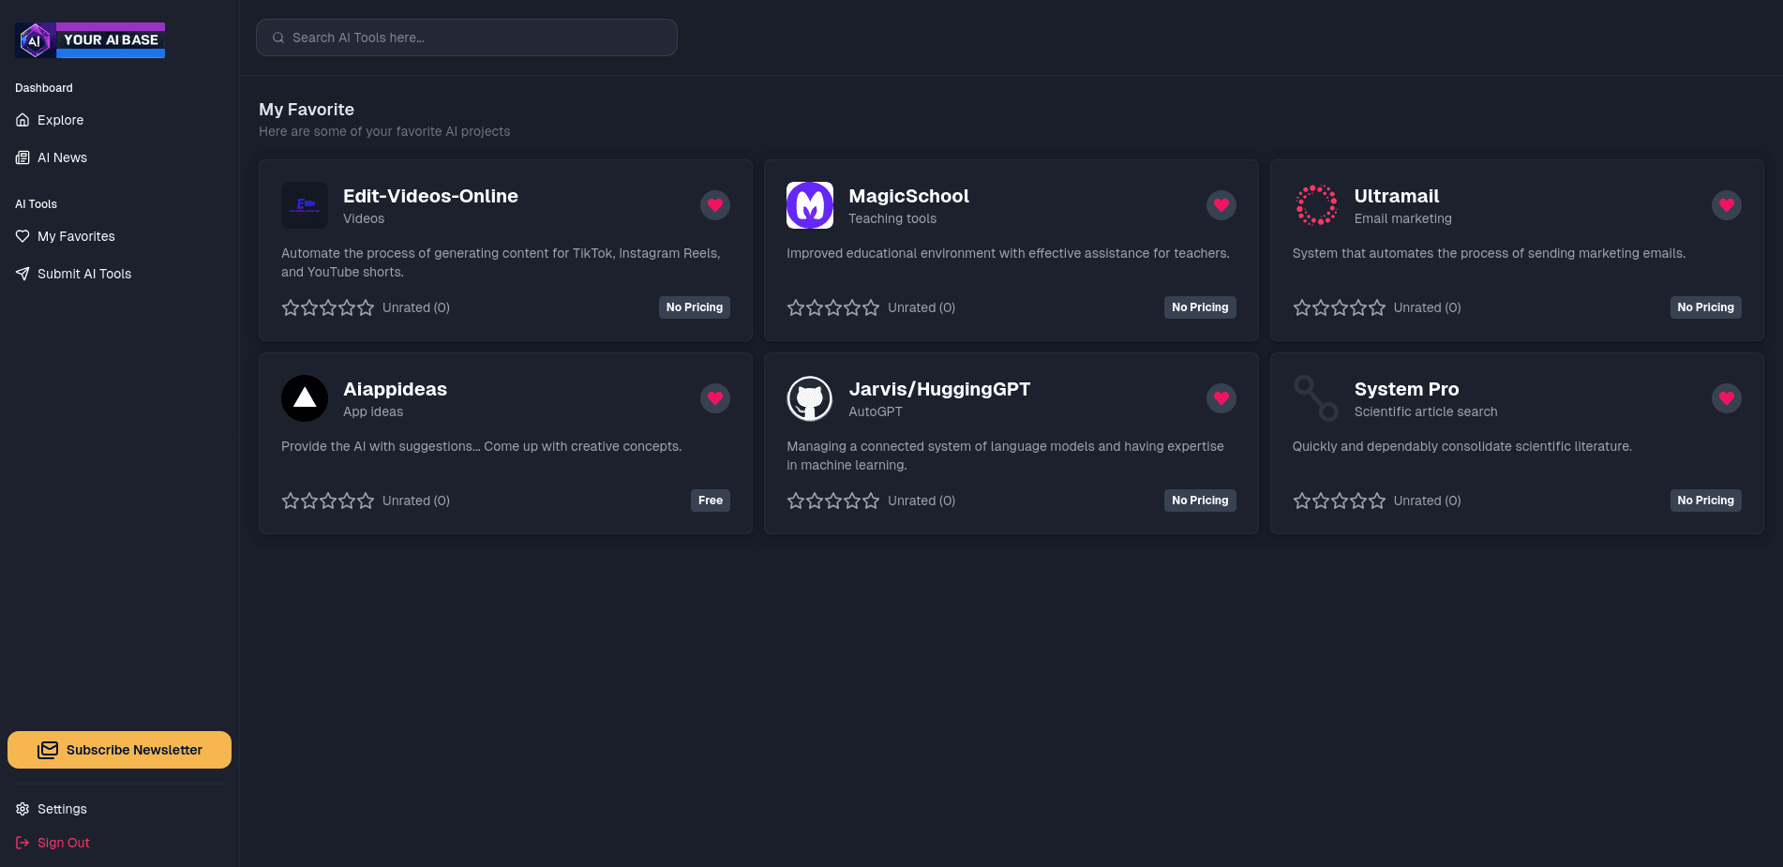Screen dimensions: 1783x867
Task: Click the My Favorites heart icon
Action: [22, 236]
